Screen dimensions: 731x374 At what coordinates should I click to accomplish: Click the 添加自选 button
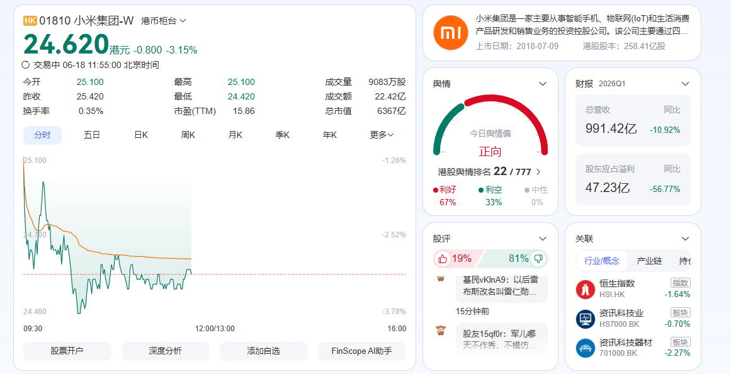point(264,351)
